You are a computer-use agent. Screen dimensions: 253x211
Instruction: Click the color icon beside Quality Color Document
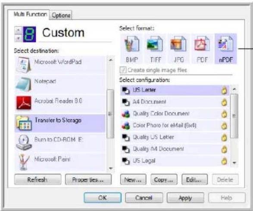[126, 114]
